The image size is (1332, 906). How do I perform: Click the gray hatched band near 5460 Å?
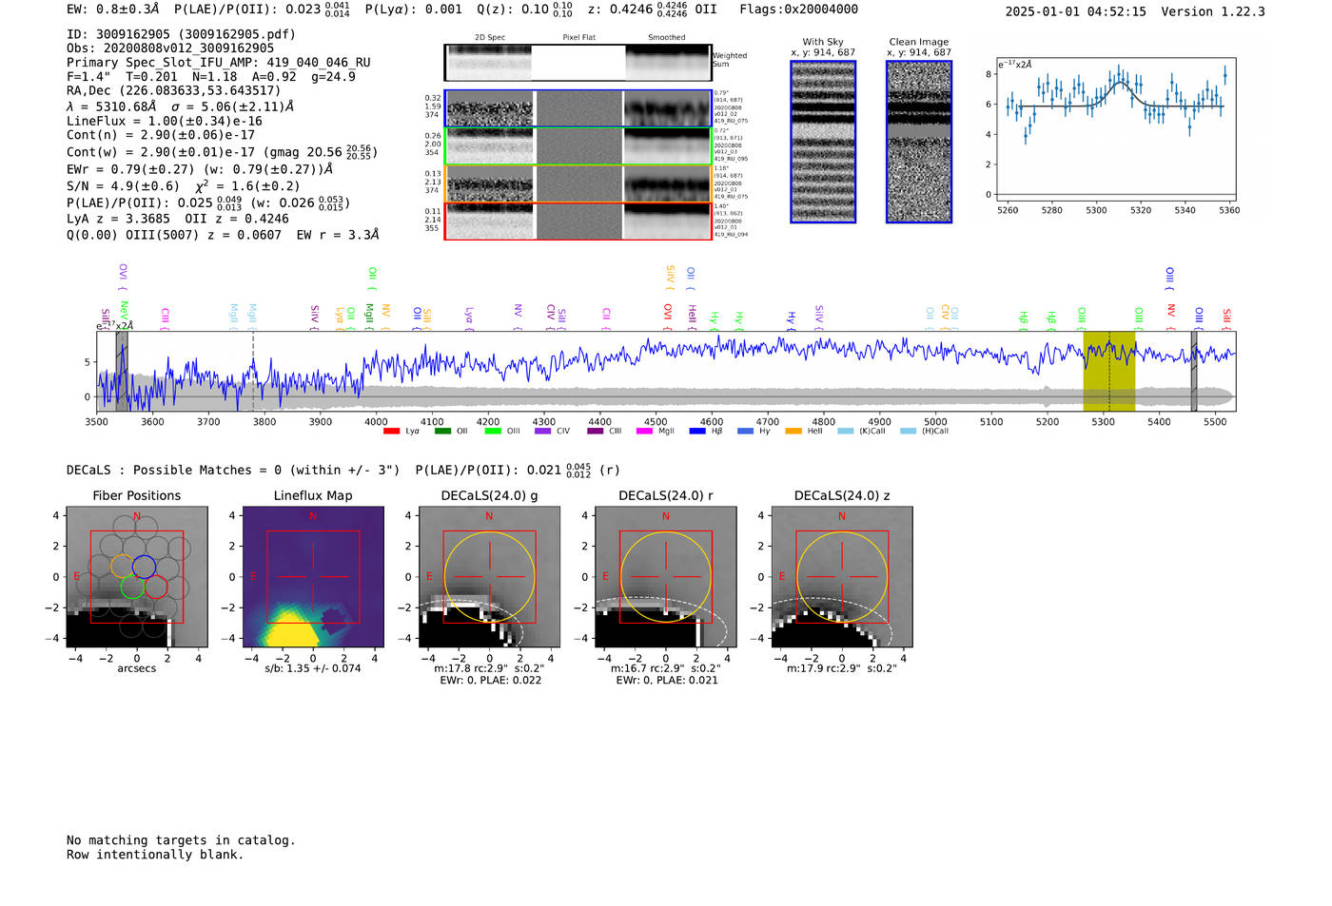point(1194,371)
